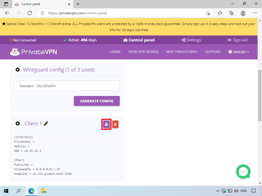
Task: Open Sweden - Stockholm server selector
Action: [x=67, y=86]
